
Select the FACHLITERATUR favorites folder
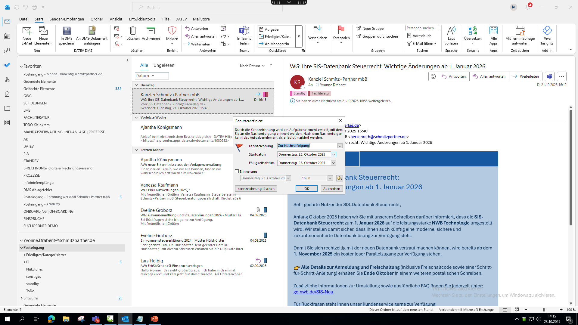pyautogui.click(x=36, y=118)
